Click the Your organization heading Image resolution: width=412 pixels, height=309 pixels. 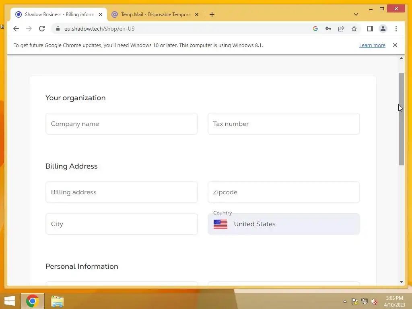pos(75,98)
